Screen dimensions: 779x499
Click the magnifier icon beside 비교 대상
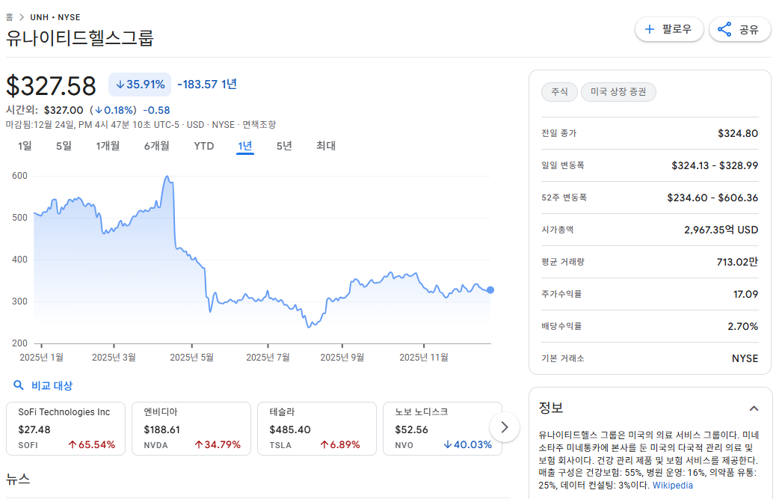tap(19, 385)
